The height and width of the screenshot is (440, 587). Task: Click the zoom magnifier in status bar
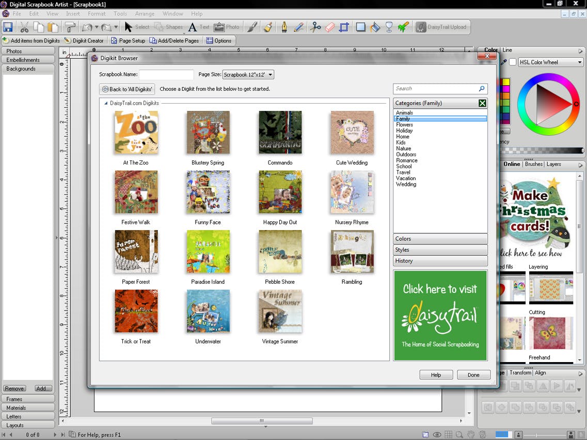click(459, 435)
